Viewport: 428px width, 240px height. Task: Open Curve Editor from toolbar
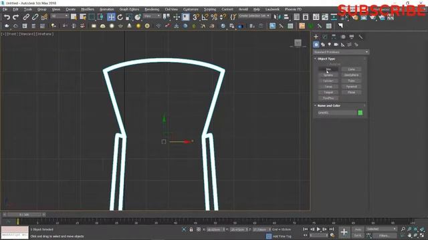pos(325,17)
